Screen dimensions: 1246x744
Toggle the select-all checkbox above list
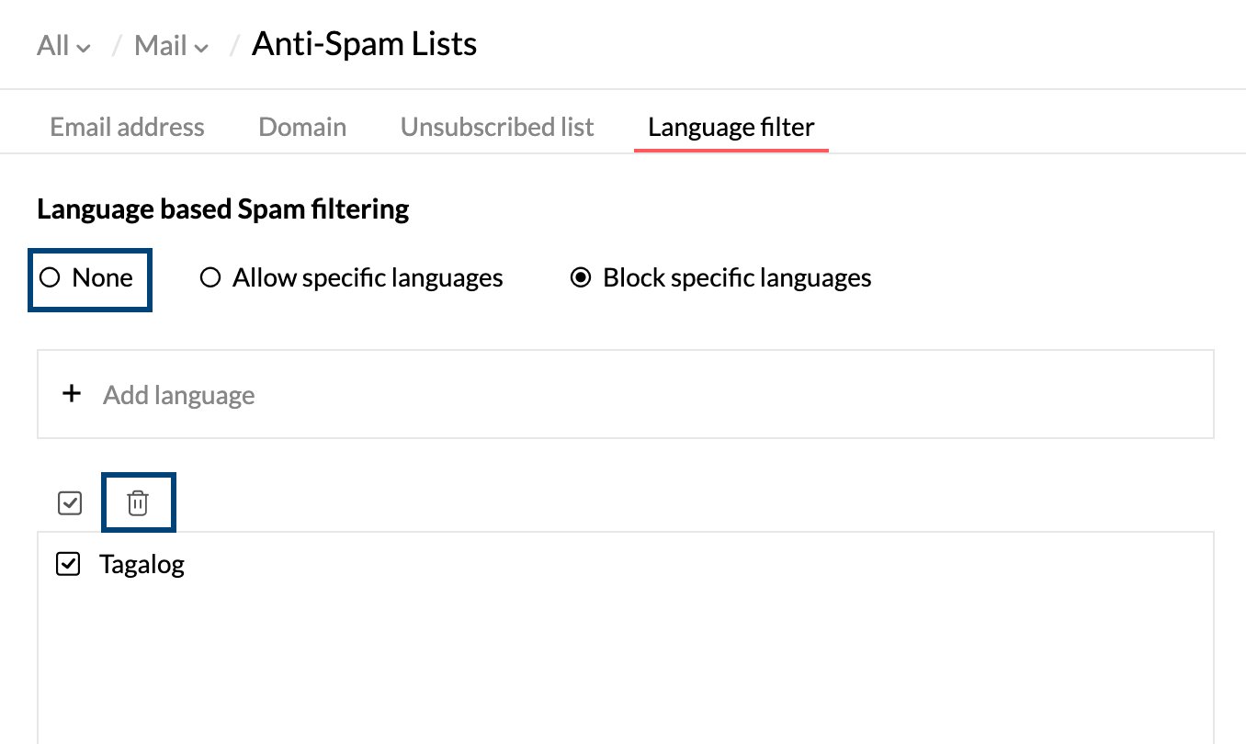pos(70,503)
